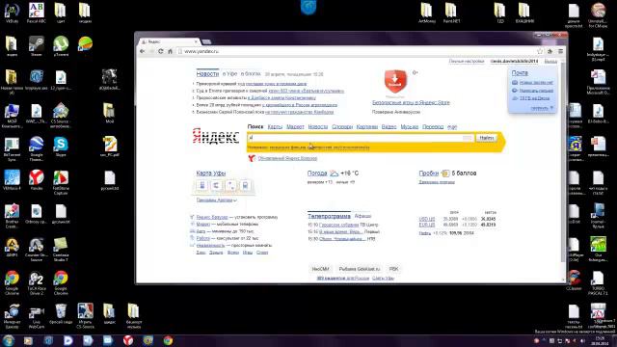Click the Яндекс logo

[x=216, y=137]
